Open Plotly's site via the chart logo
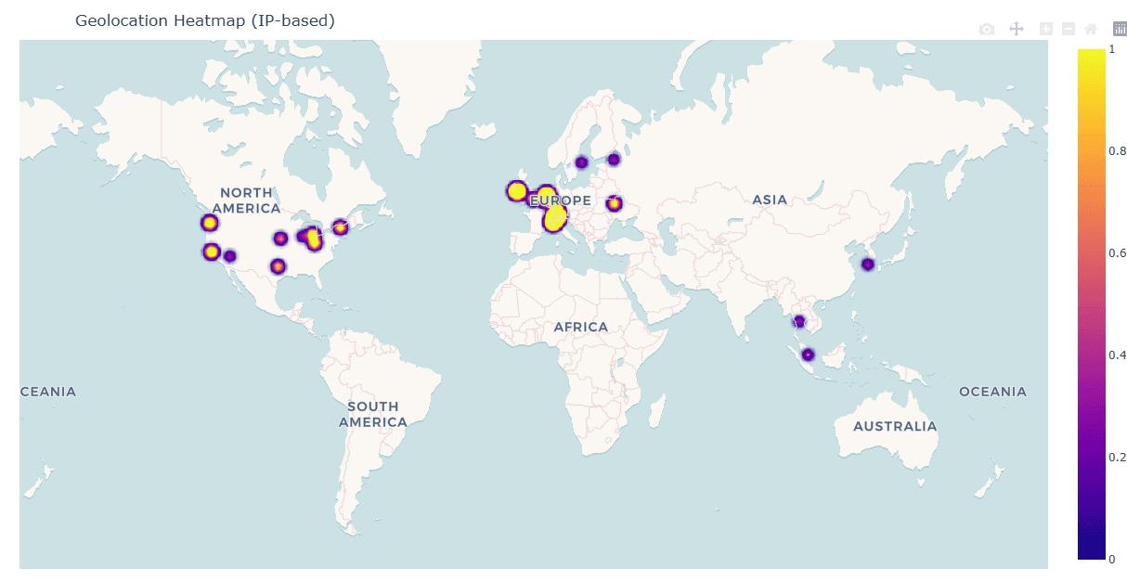1127x581 pixels. click(1119, 29)
